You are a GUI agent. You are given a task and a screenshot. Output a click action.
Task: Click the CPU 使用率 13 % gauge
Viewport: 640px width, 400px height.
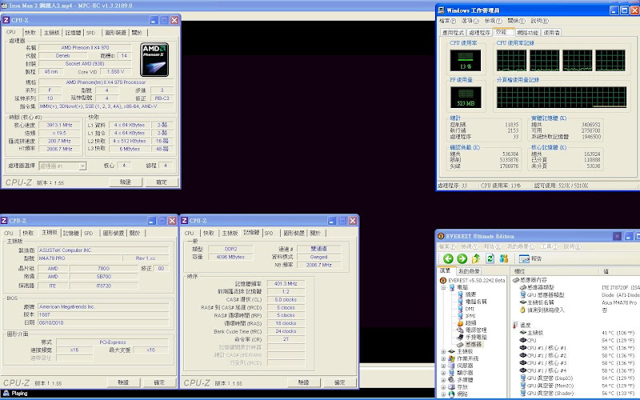click(466, 60)
